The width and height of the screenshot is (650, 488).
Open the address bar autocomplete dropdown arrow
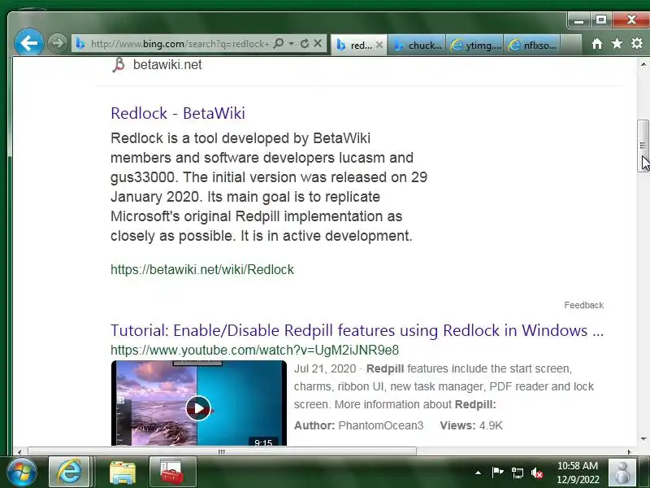click(x=292, y=44)
